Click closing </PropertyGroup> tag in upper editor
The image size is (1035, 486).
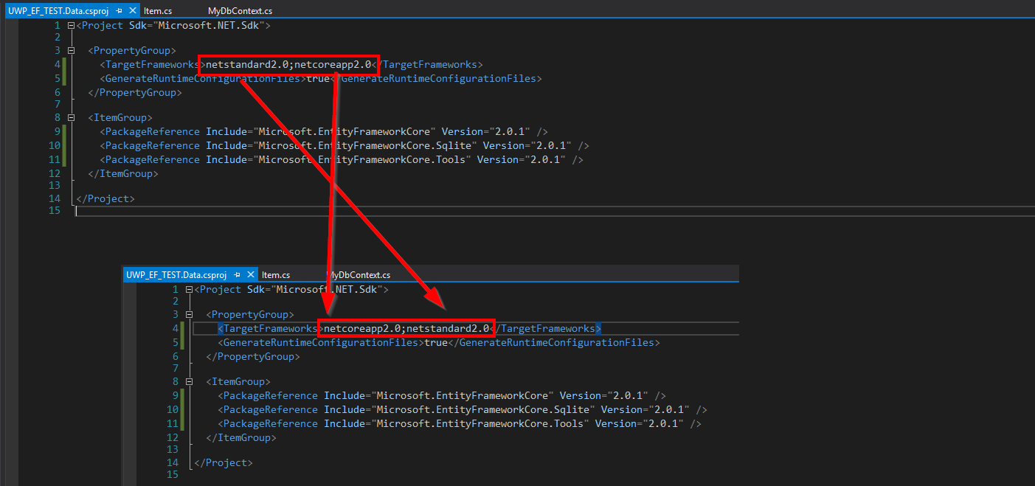135,93
